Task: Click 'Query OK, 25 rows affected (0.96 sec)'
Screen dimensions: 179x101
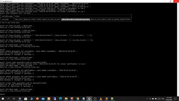Action: [16, 85]
